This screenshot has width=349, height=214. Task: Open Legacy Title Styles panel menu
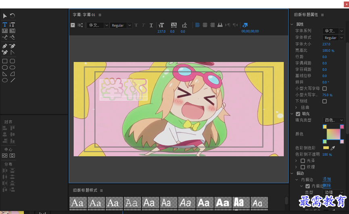tap(102, 191)
